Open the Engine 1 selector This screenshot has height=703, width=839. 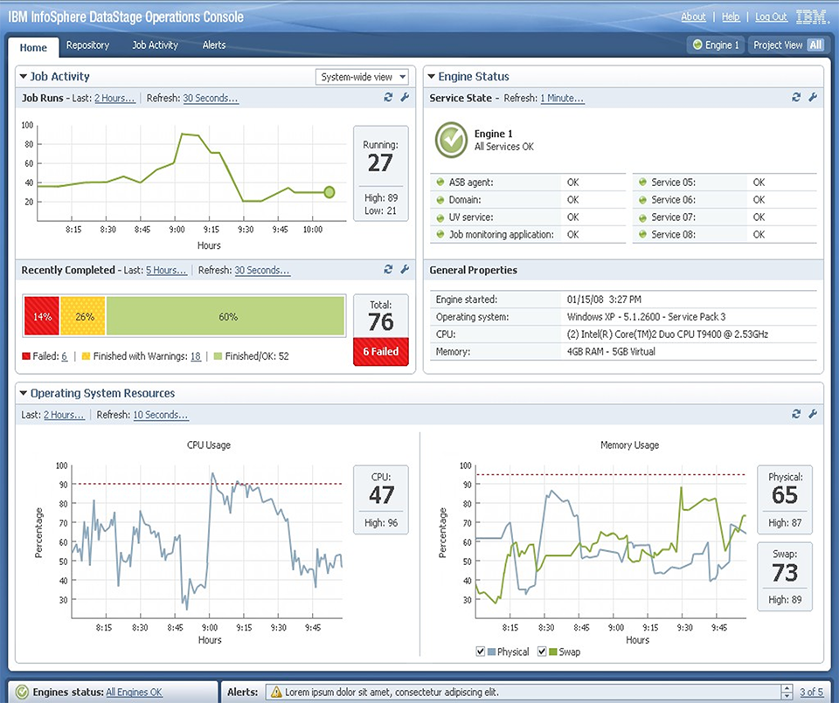tap(716, 45)
